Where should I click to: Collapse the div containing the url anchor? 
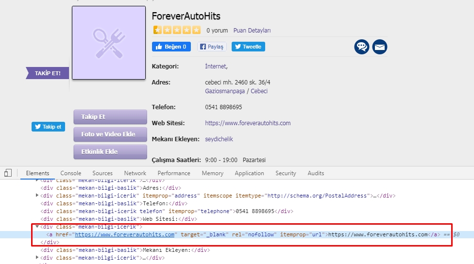pos(37,227)
